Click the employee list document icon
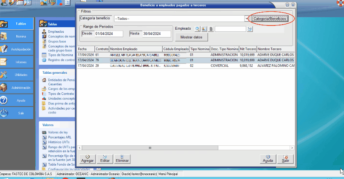This screenshot has height=179, width=344. 211,29
